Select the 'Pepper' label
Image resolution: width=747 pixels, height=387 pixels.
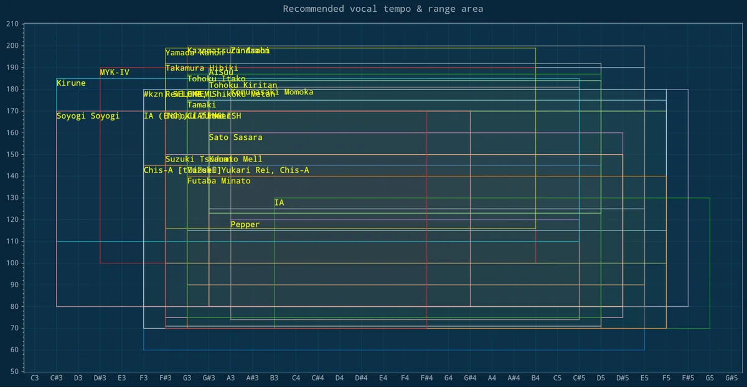[x=245, y=224]
